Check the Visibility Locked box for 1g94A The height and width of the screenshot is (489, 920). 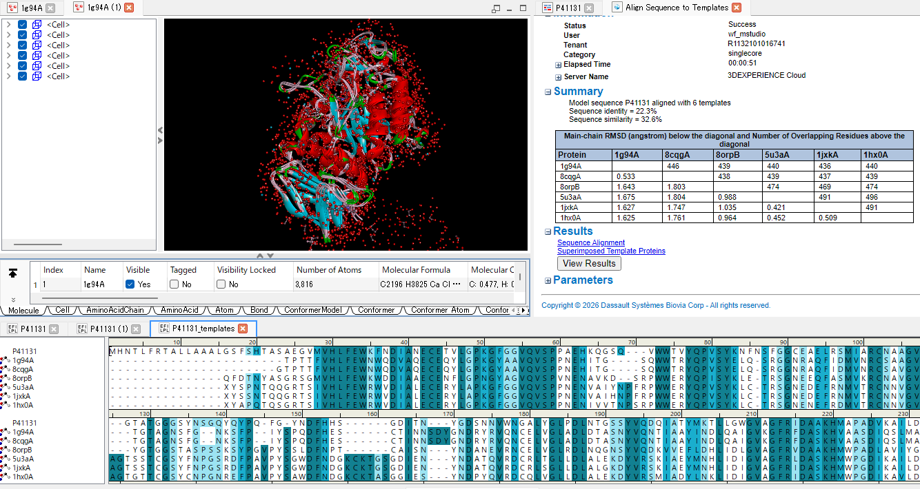(221, 284)
